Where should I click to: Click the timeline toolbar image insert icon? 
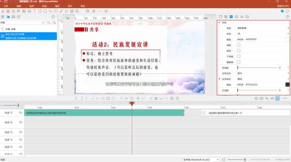(x=172, y=98)
